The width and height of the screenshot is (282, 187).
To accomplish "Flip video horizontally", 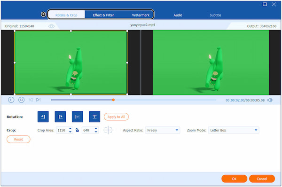I will pyautogui.click(x=78, y=117).
